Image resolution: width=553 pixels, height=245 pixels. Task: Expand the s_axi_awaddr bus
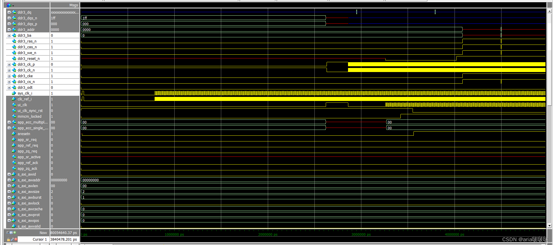[x=9, y=180]
